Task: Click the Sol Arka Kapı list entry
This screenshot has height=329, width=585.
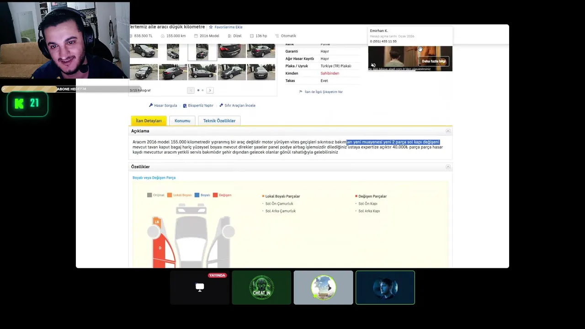Action: 369,211
